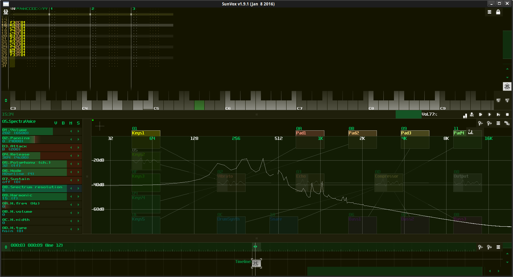Select the Pad2 module

coord(363,139)
